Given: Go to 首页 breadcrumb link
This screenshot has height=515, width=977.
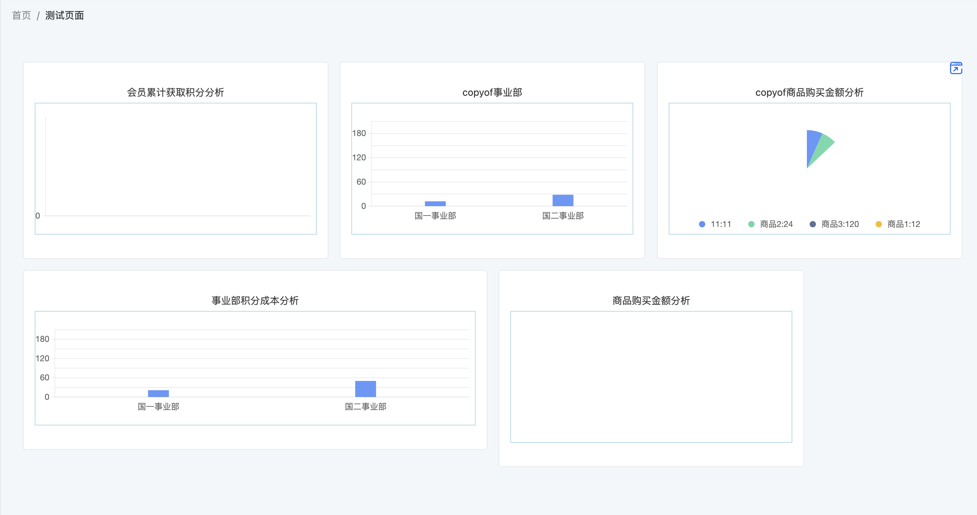Looking at the screenshot, I should pyautogui.click(x=21, y=16).
